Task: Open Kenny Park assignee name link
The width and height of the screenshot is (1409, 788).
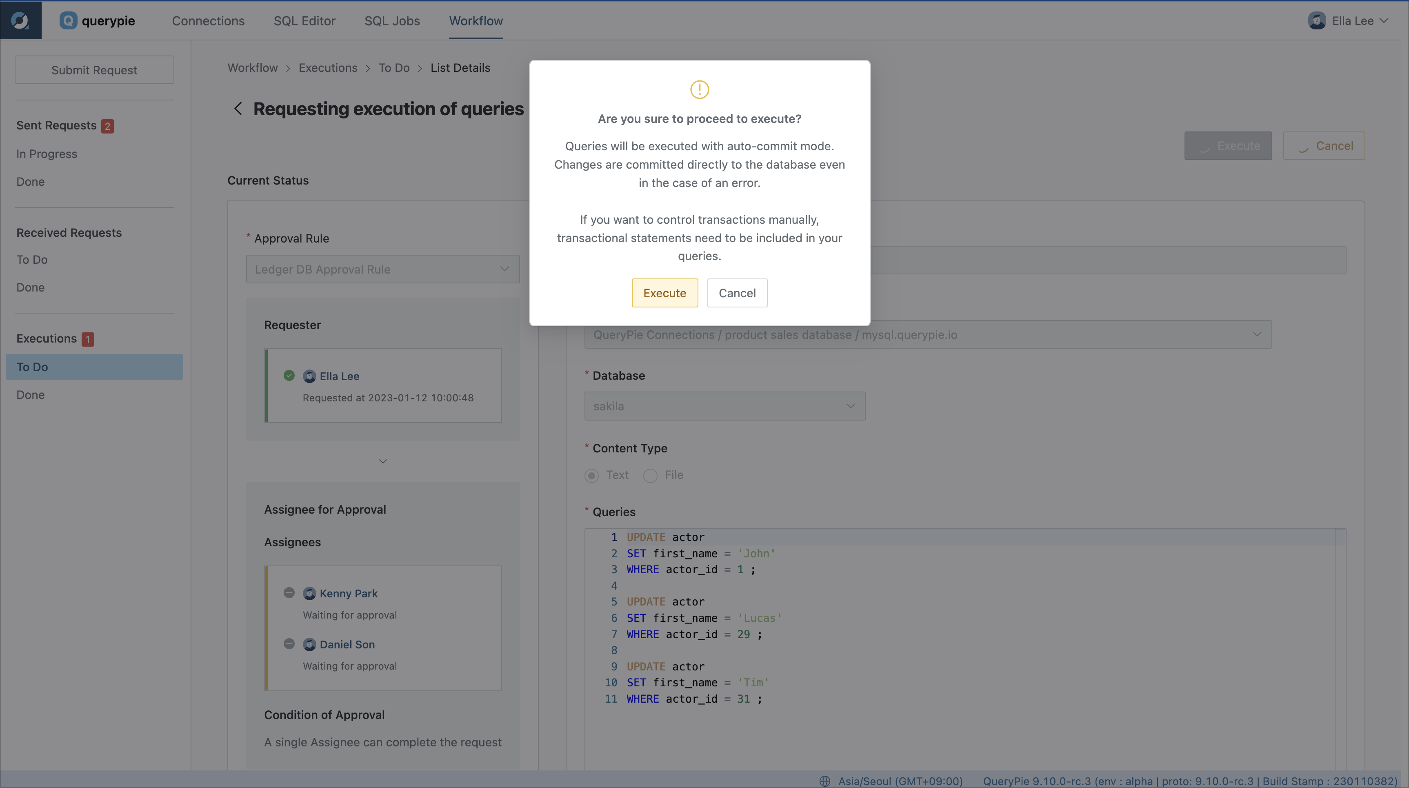Action: pyautogui.click(x=349, y=594)
